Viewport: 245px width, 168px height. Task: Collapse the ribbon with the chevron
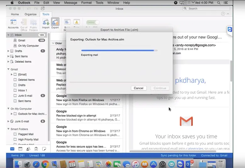click(x=228, y=14)
